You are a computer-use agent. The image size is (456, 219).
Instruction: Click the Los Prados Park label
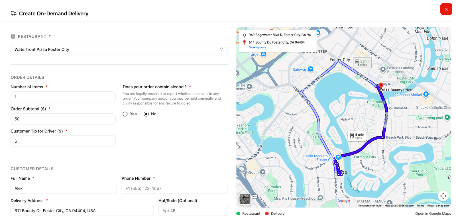click(x=272, y=189)
